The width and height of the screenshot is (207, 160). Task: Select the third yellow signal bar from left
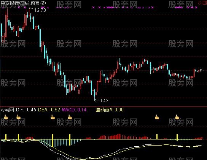[x=53, y=141]
